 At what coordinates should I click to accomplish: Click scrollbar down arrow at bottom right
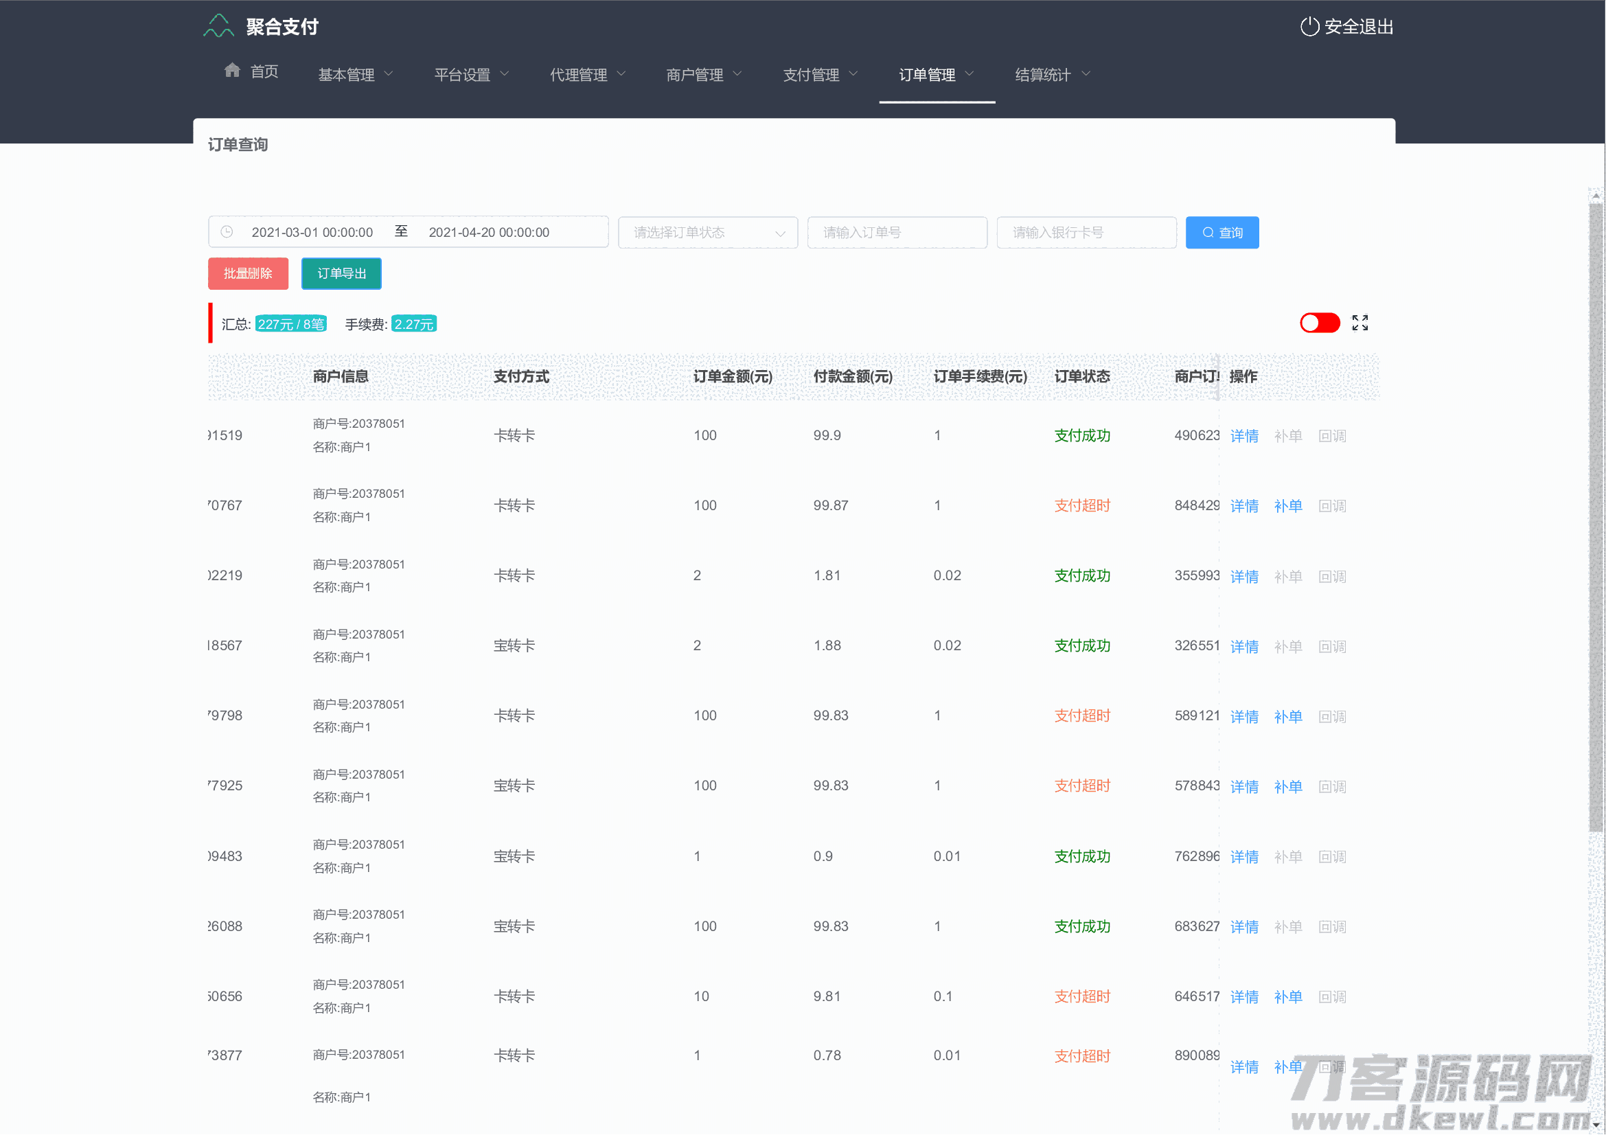point(1595,1125)
